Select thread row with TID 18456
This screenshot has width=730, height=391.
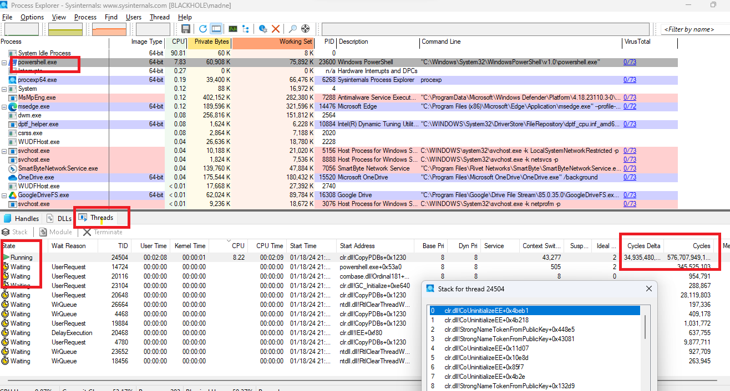211,361
